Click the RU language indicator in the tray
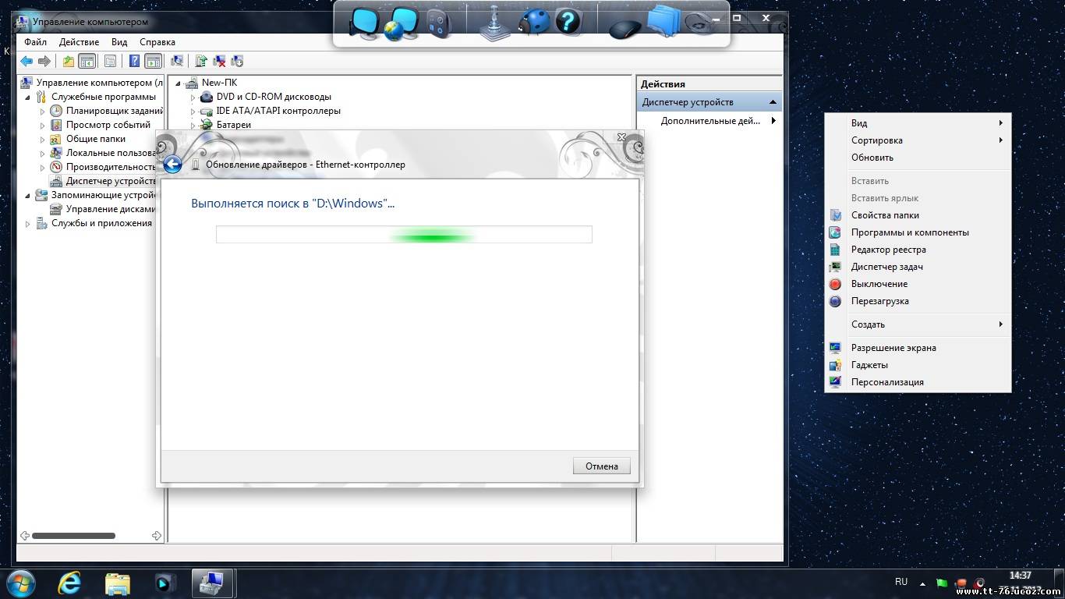Screen dimensions: 1065x599 coord(901,582)
